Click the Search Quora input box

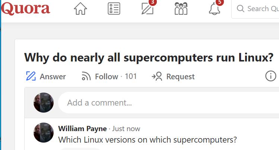[255, 9]
